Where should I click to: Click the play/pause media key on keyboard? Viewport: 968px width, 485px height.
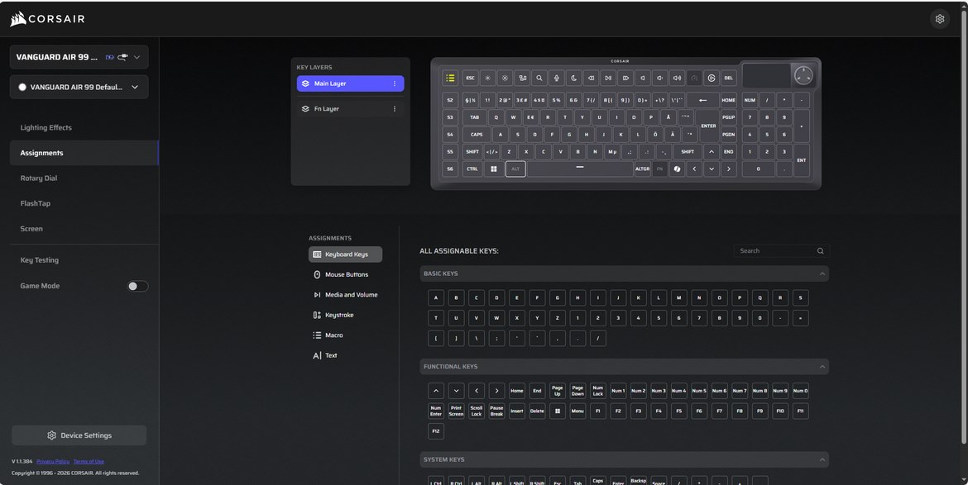click(x=608, y=78)
